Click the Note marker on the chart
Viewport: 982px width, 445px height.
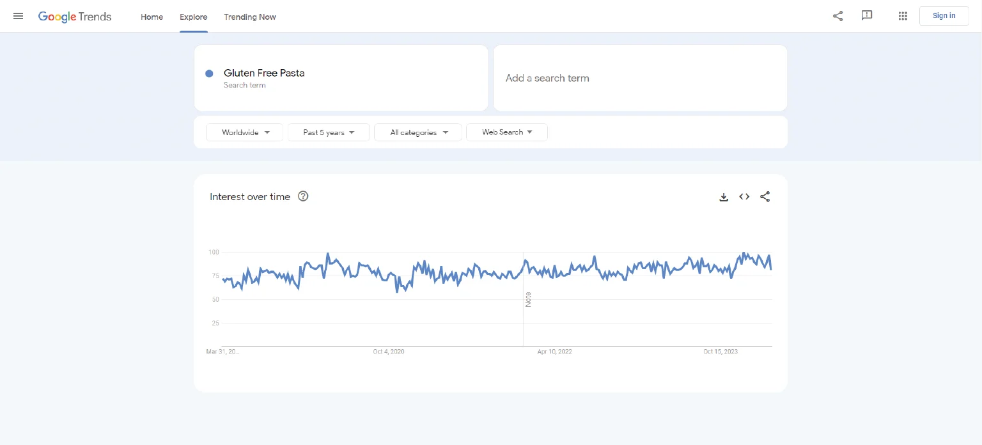[528, 299]
